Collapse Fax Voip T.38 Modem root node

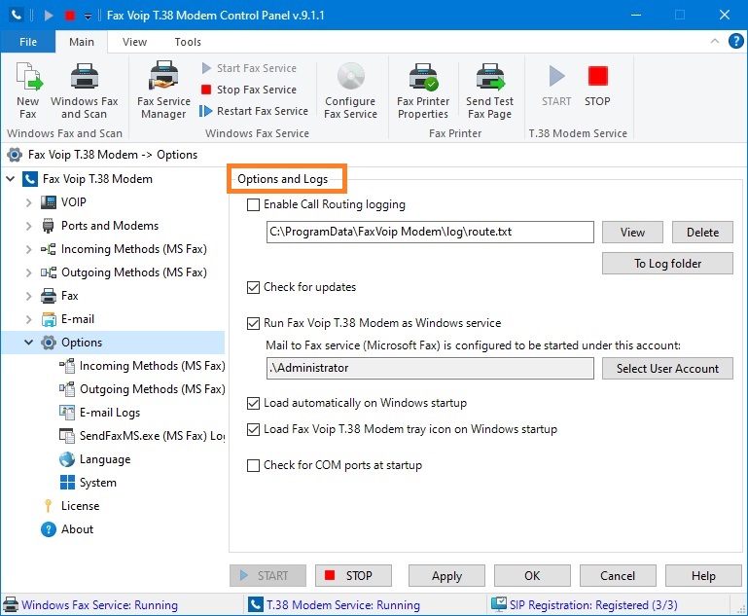click(x=11, y=179)
